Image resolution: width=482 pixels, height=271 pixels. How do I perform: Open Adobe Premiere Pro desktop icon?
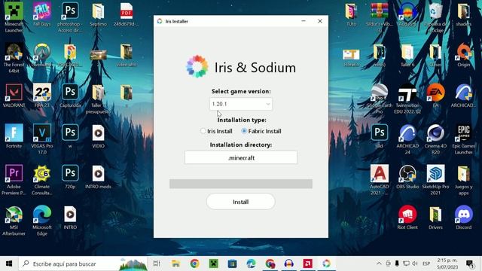click(14, 180)
